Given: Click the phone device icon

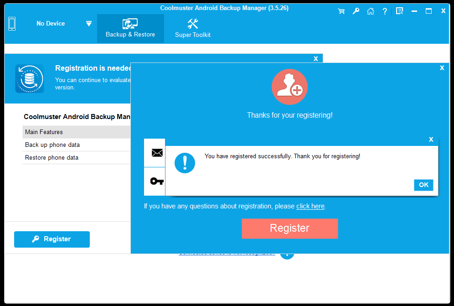Looking at the screenshot, I should pyautogui.click(x=12, y=24).
